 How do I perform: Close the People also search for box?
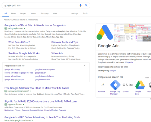point(84,65)
